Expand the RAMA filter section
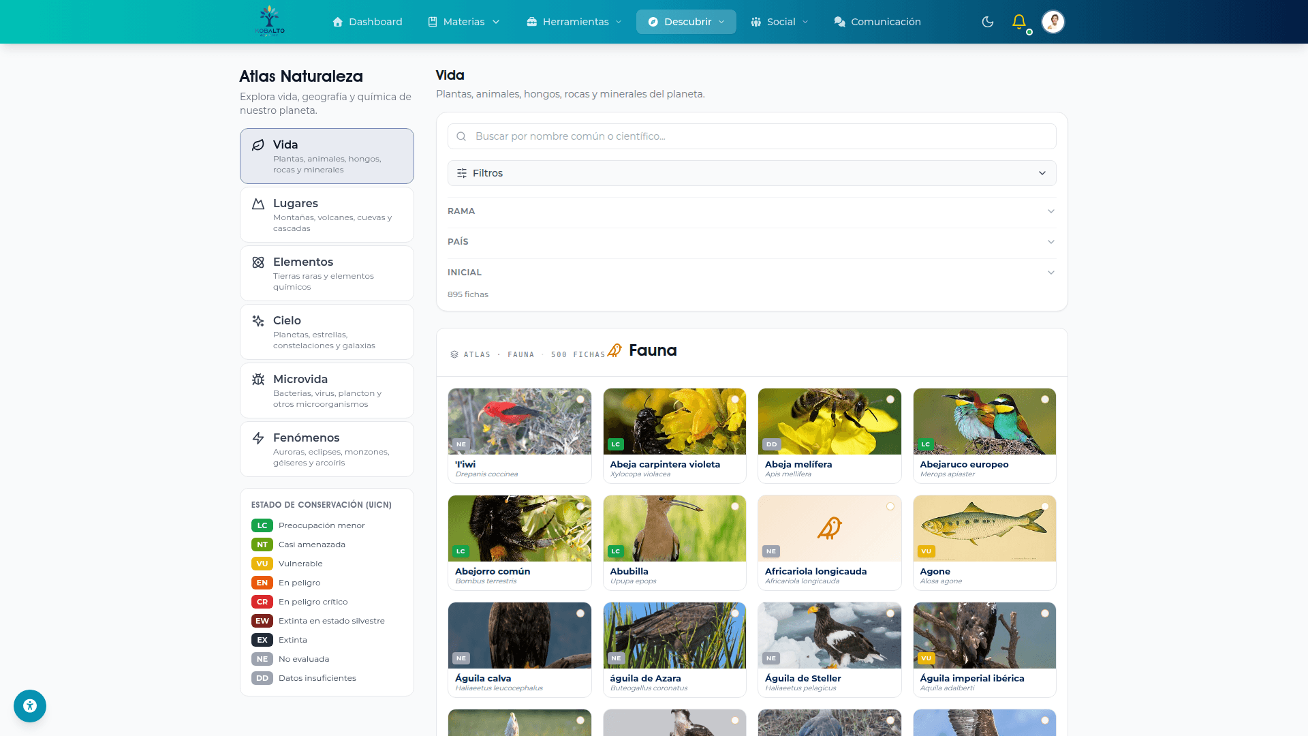1308x736 pixels. pos(752,211)
